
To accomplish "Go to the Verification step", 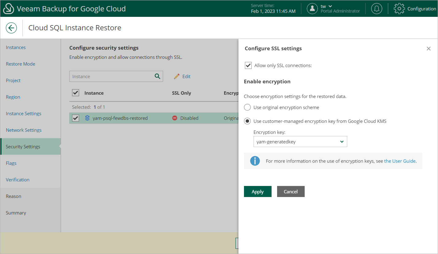I will 18,180.
